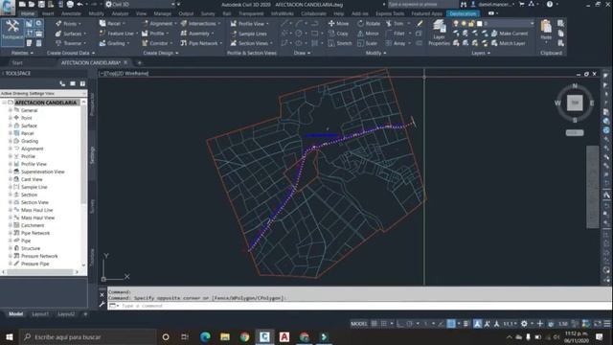Screen dimensions: 613x345
Task: Open the layer name dropdown list
Action: point(533,23)
